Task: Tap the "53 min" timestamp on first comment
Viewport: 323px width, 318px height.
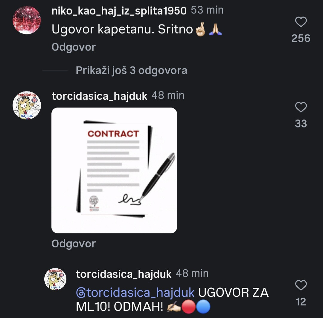Action: (207, 10)
